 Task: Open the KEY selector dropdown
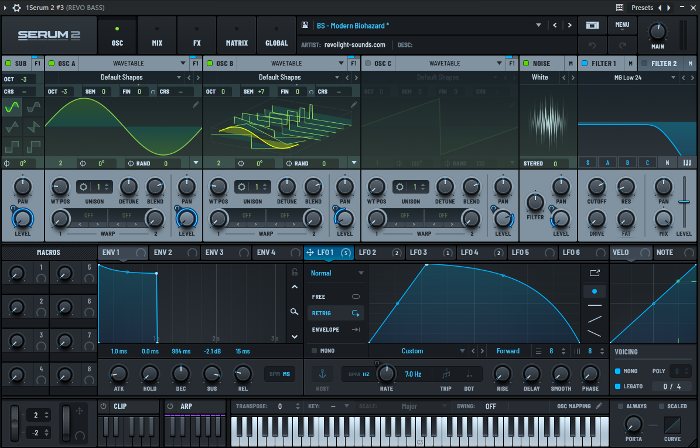[346, 406]
